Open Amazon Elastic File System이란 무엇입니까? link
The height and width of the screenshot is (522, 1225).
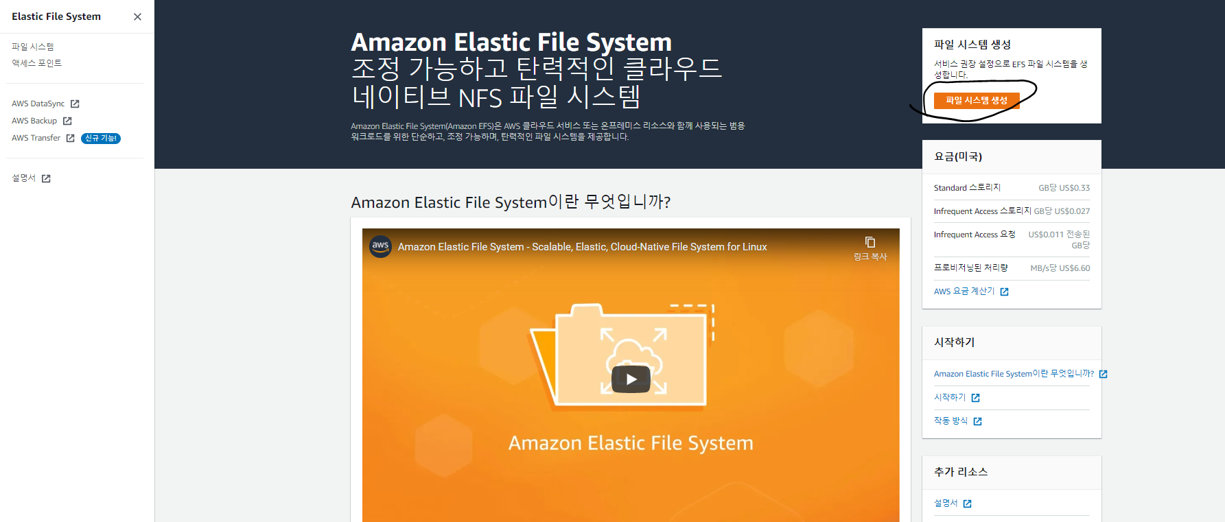pyautogui.click(x=1014, y=374)
